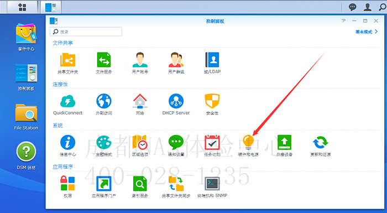The image size is (387, 213).
Task: Open the Network (网络) house icon
Action: click(x=140, y=101)
